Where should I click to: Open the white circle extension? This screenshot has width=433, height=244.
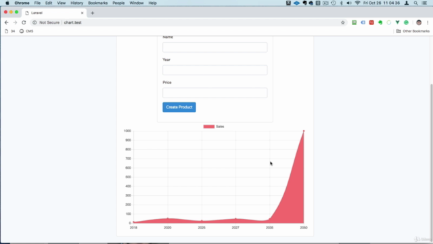389,22
